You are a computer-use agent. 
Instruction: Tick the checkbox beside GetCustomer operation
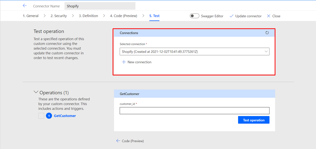point(41,116)
